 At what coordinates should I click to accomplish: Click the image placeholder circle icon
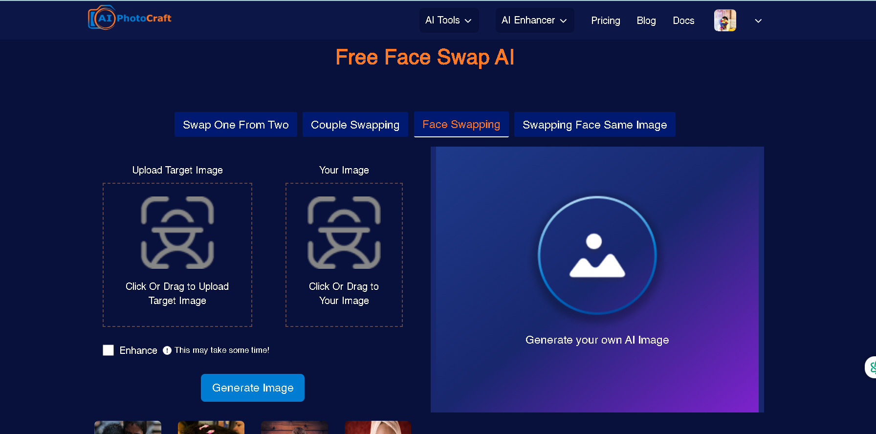[x=597, y=255]
